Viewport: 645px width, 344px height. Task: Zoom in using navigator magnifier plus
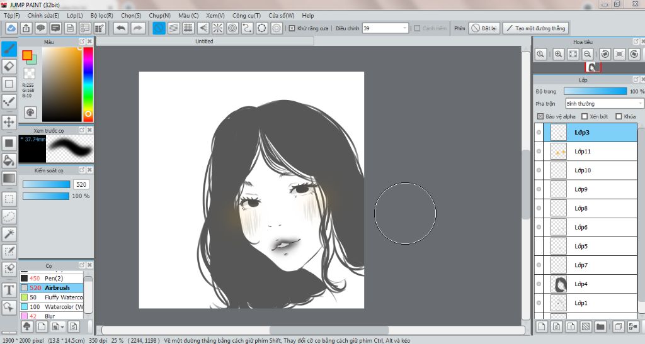pyautogui.click(x=558, y=54)
